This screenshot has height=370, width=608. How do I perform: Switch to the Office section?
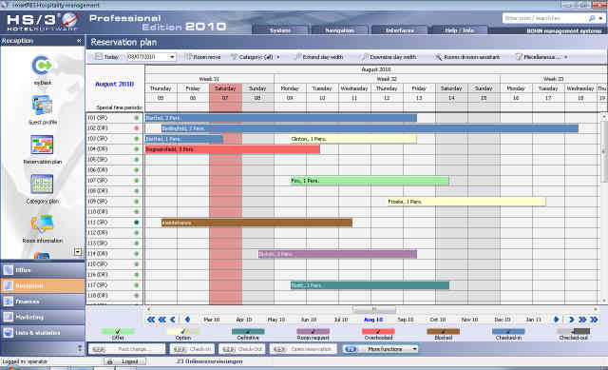click(x=43, y=270)
